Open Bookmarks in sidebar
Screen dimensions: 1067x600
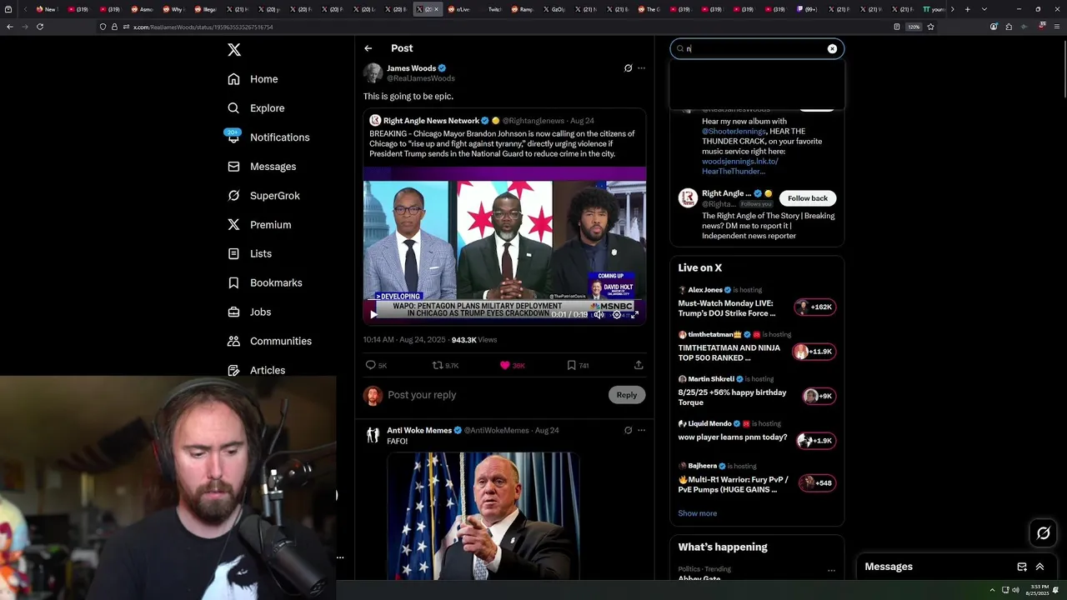coord(264,282)
